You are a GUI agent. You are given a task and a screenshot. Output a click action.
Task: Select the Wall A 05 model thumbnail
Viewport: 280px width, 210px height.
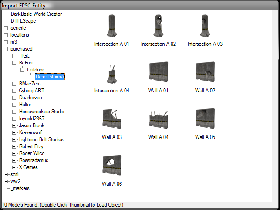[x=205, y=119]
